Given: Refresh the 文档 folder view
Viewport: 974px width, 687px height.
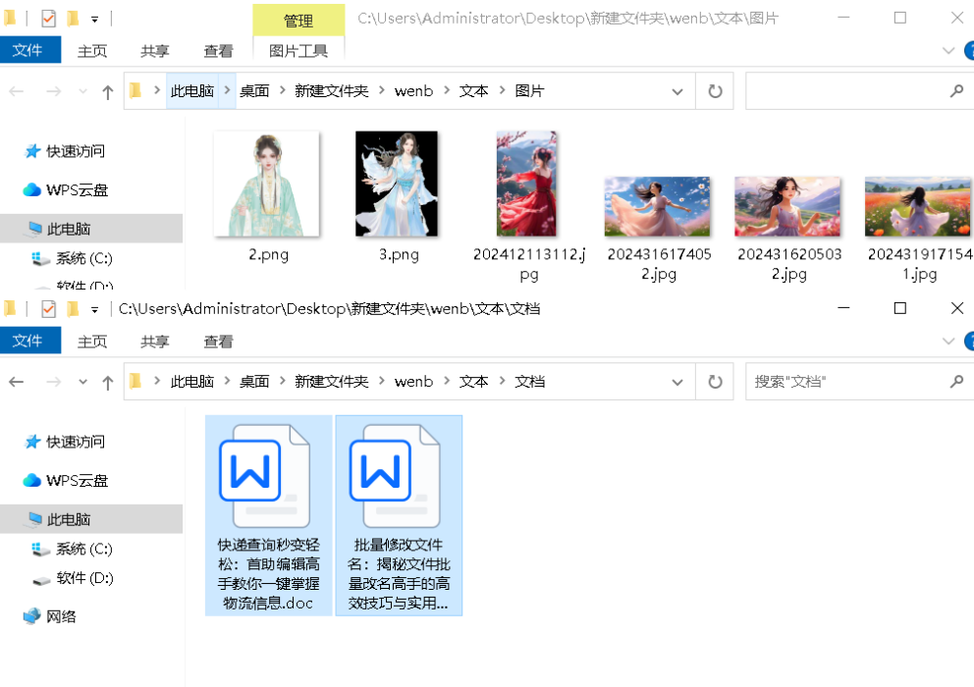Looking at the screenshot, I should click(715, 382).
